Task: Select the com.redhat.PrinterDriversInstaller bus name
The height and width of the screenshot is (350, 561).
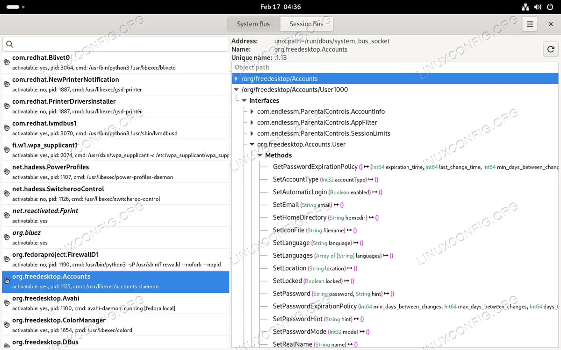Action: point(115,106)
